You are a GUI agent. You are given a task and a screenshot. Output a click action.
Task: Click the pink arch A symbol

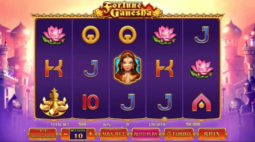pyautogui.click(x=201, y=103)
